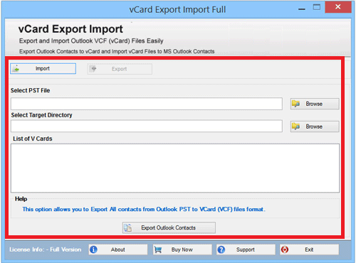Click the documents icon on Export Outlook Contacts
Image resolution: width=356 pixels, height=263 pixels.
tap(128, 227)
